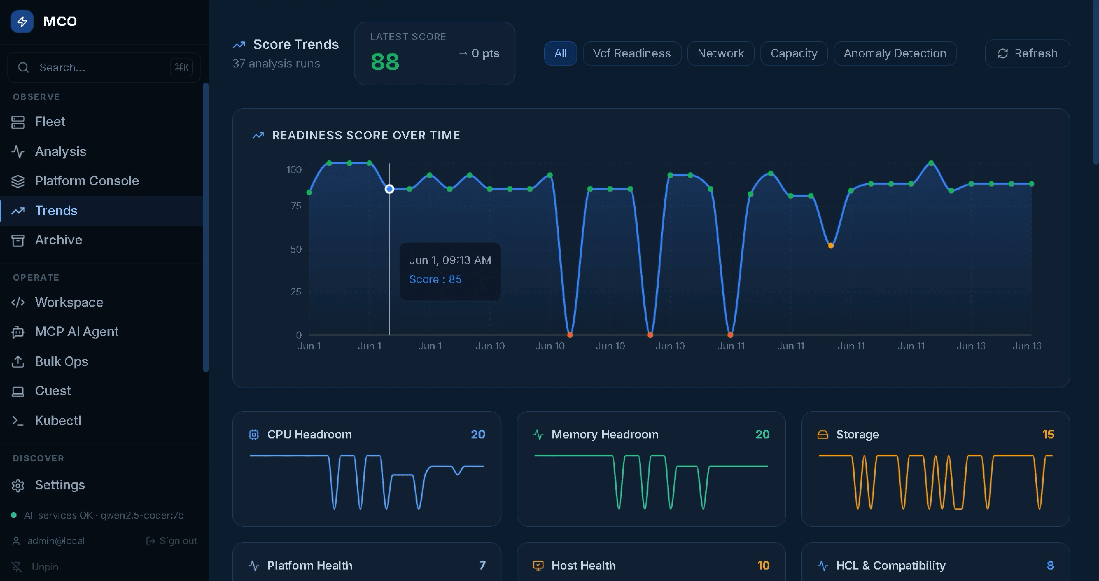Open Platform Console page
Image resolution: width=1099 pixels, height=581 pixels.
101,181
